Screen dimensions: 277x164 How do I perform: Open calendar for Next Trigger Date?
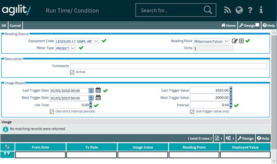click(98, 98)
